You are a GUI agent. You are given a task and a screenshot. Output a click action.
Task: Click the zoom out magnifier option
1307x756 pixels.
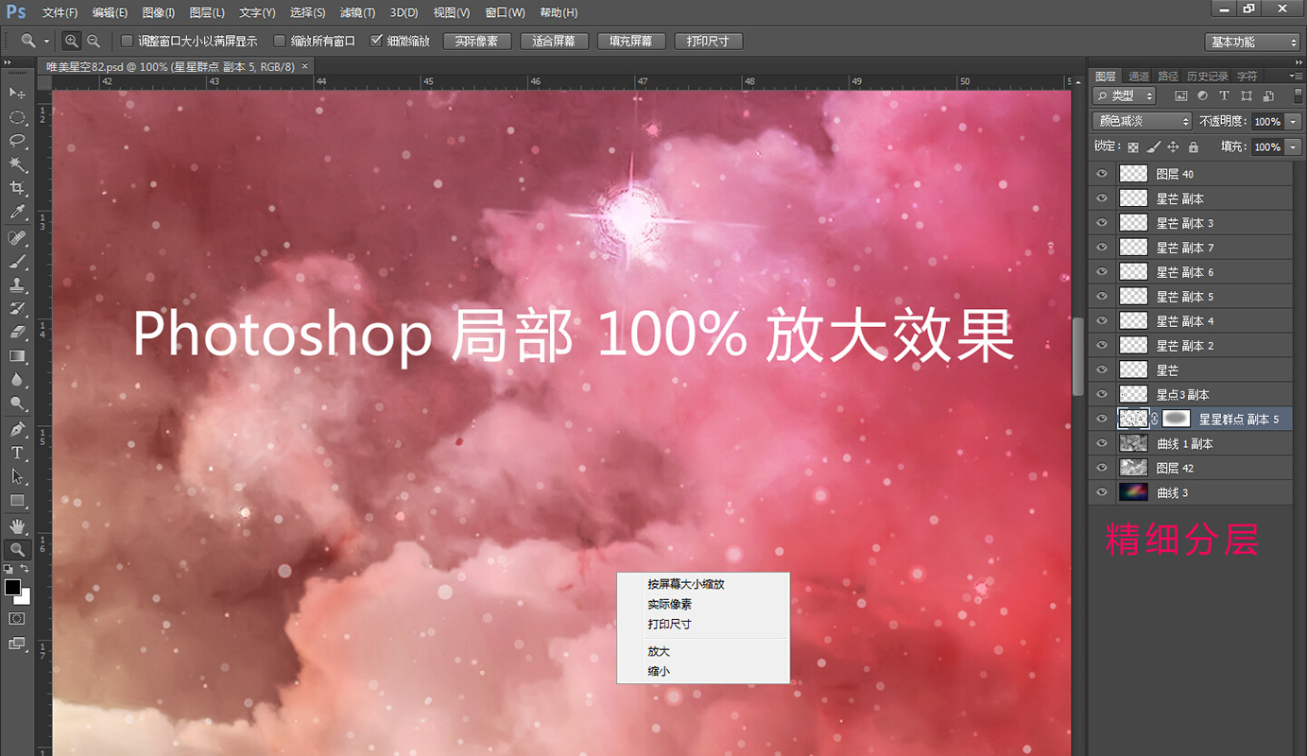click(x=94, y=42)
